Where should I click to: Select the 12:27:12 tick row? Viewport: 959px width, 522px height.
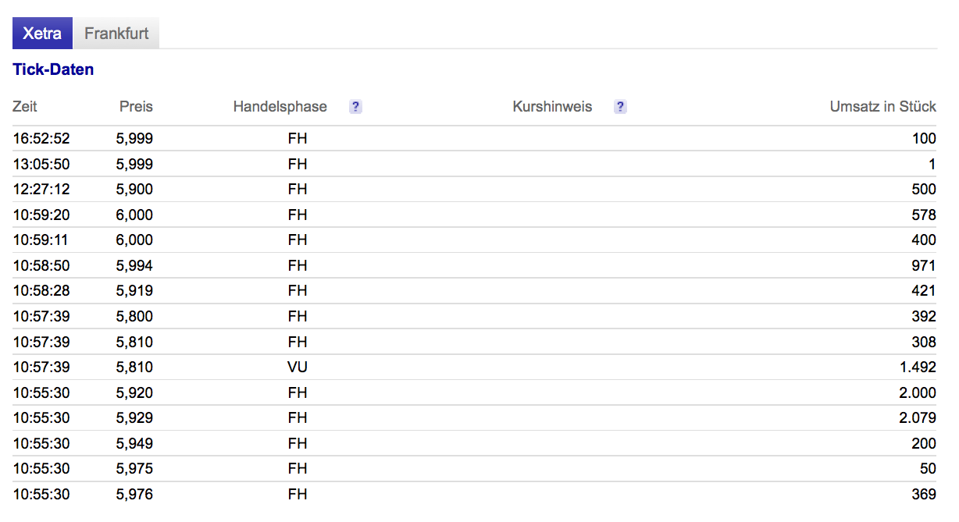click(x=41, y=190)
